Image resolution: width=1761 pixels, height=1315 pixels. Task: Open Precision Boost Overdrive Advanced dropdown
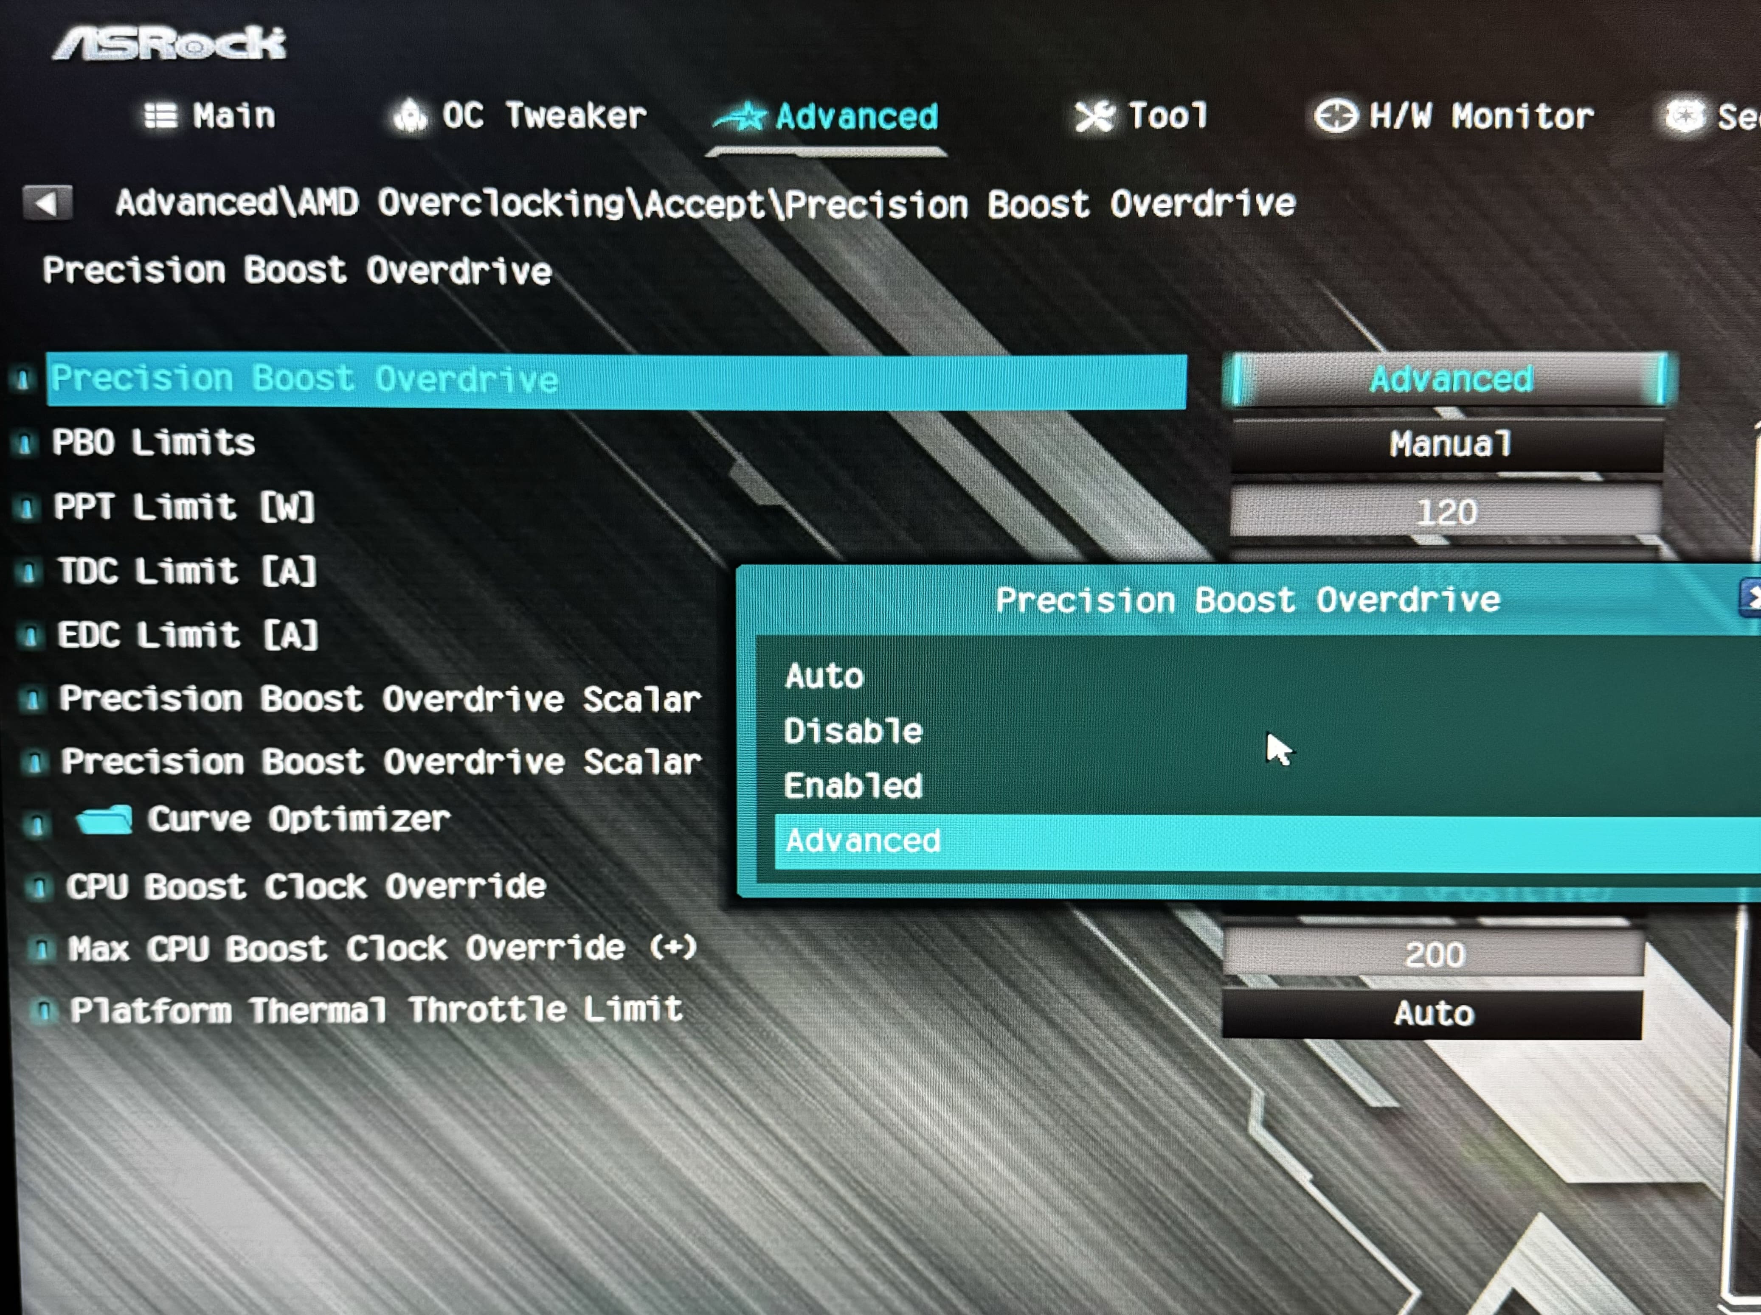coord(1449,379)
